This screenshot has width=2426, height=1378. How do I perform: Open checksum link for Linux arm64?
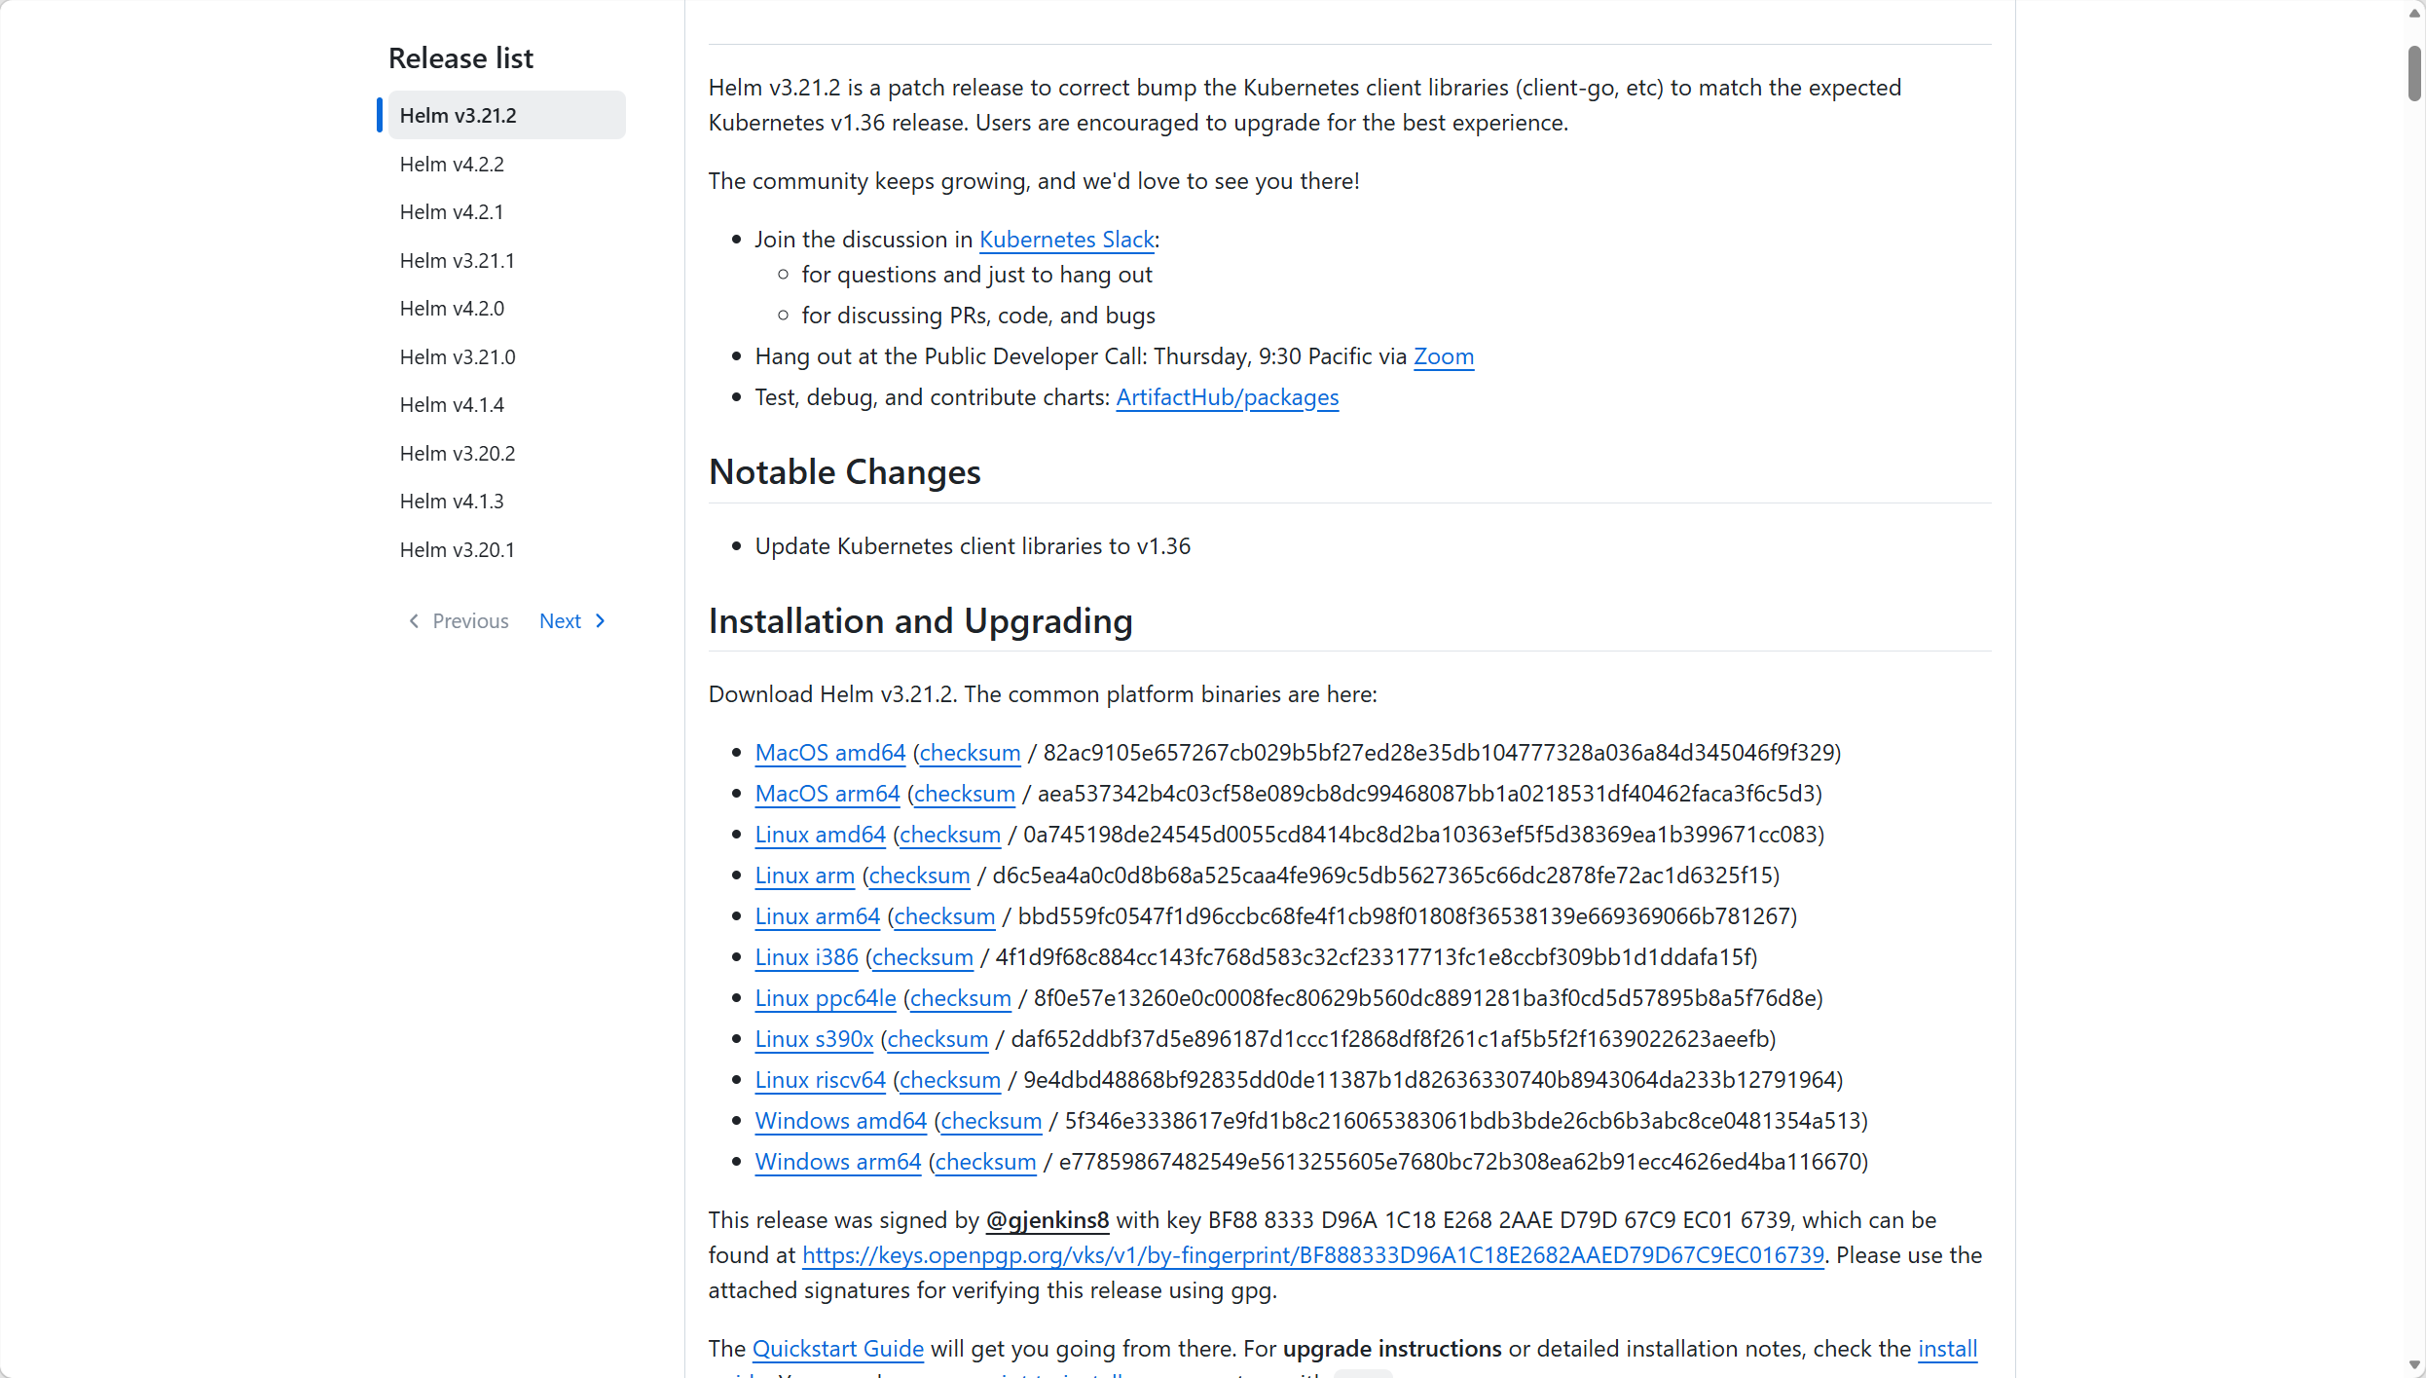(945, 915)
